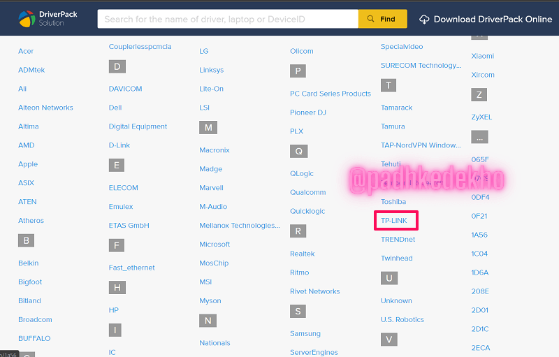Open Unknown vendor link
The image size is (559, 357).
point(396,300)
